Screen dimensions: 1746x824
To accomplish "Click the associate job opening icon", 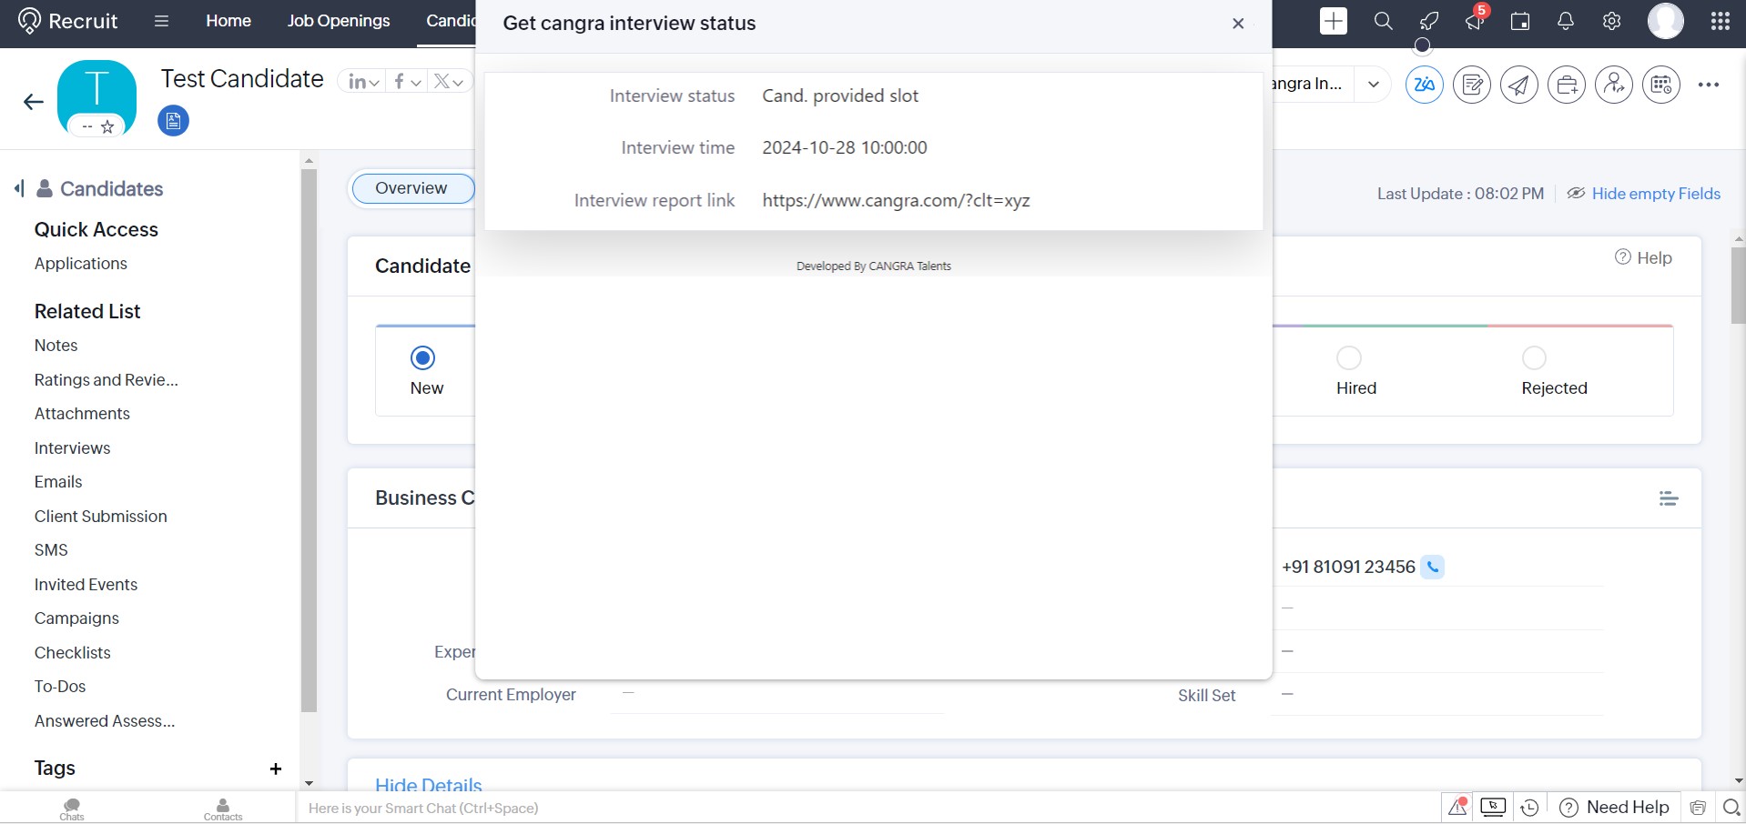I will click(x=1567, y=85).
